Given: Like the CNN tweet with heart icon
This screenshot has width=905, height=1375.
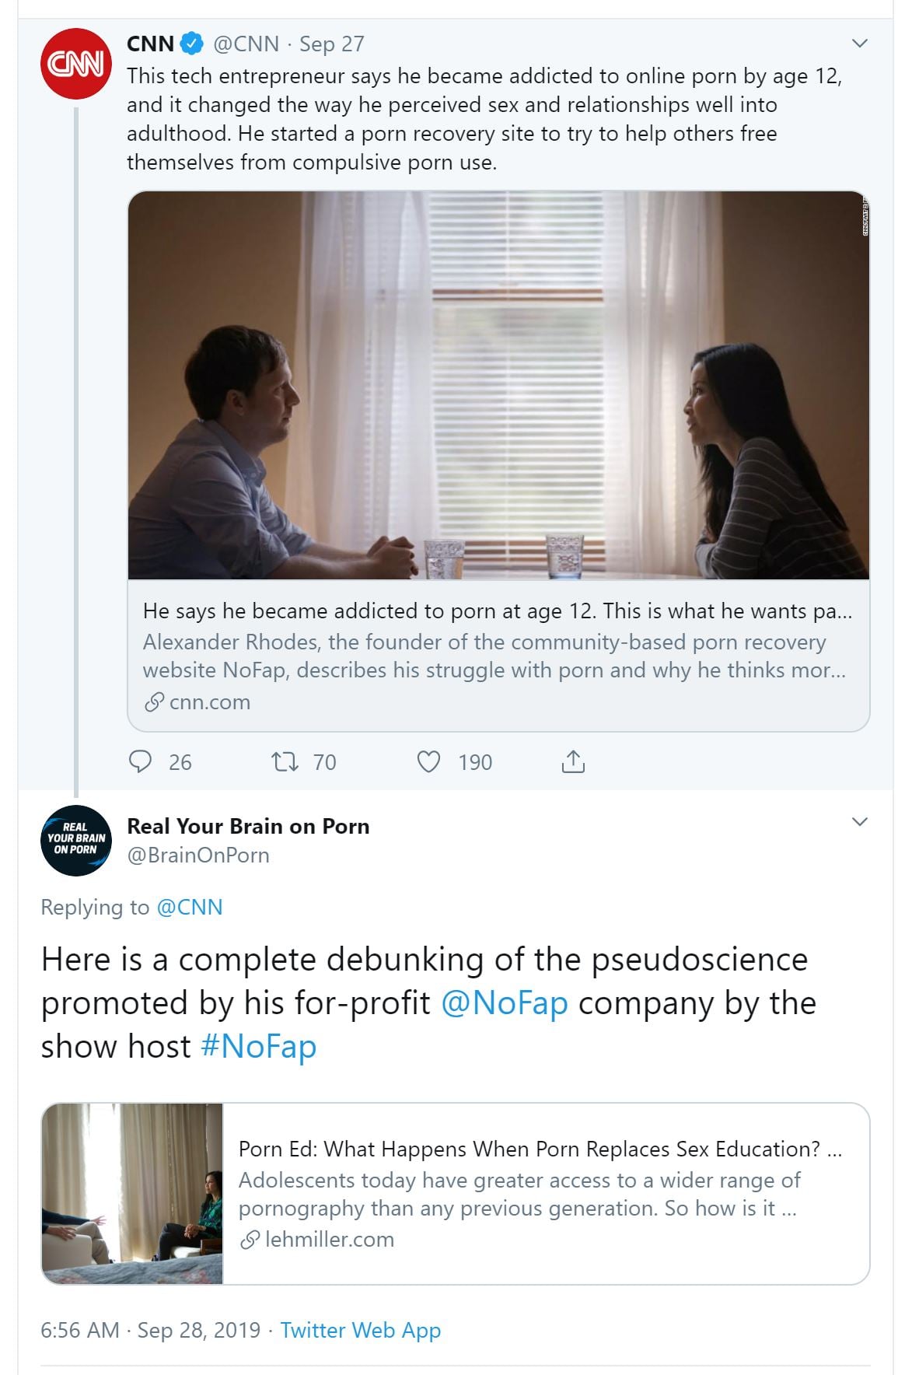Looking at the screenshot, I should (428, 761).
